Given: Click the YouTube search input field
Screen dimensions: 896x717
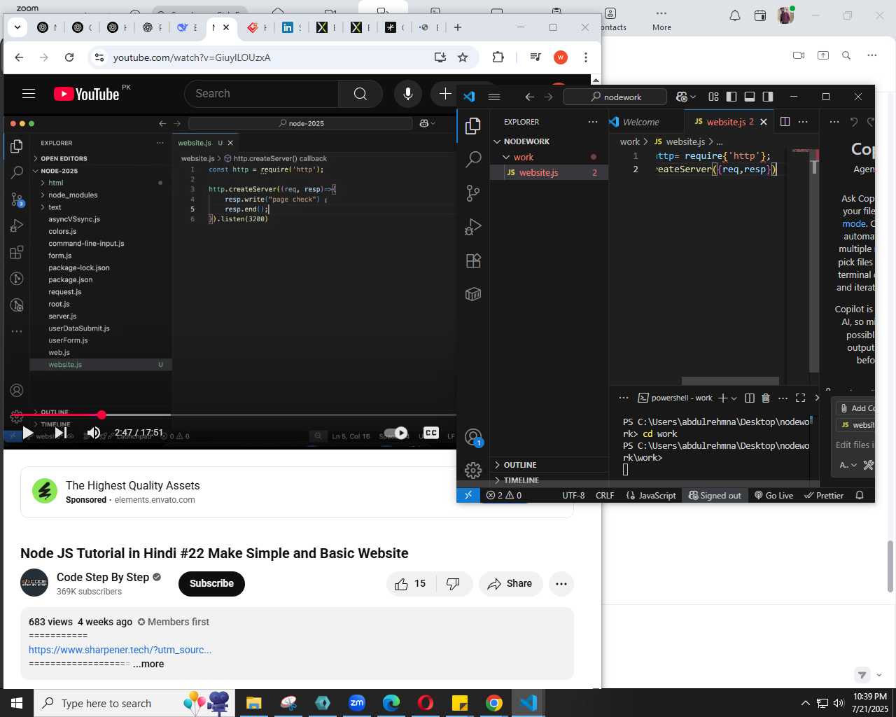Looking at the screenshot, I should pos(261,94).
